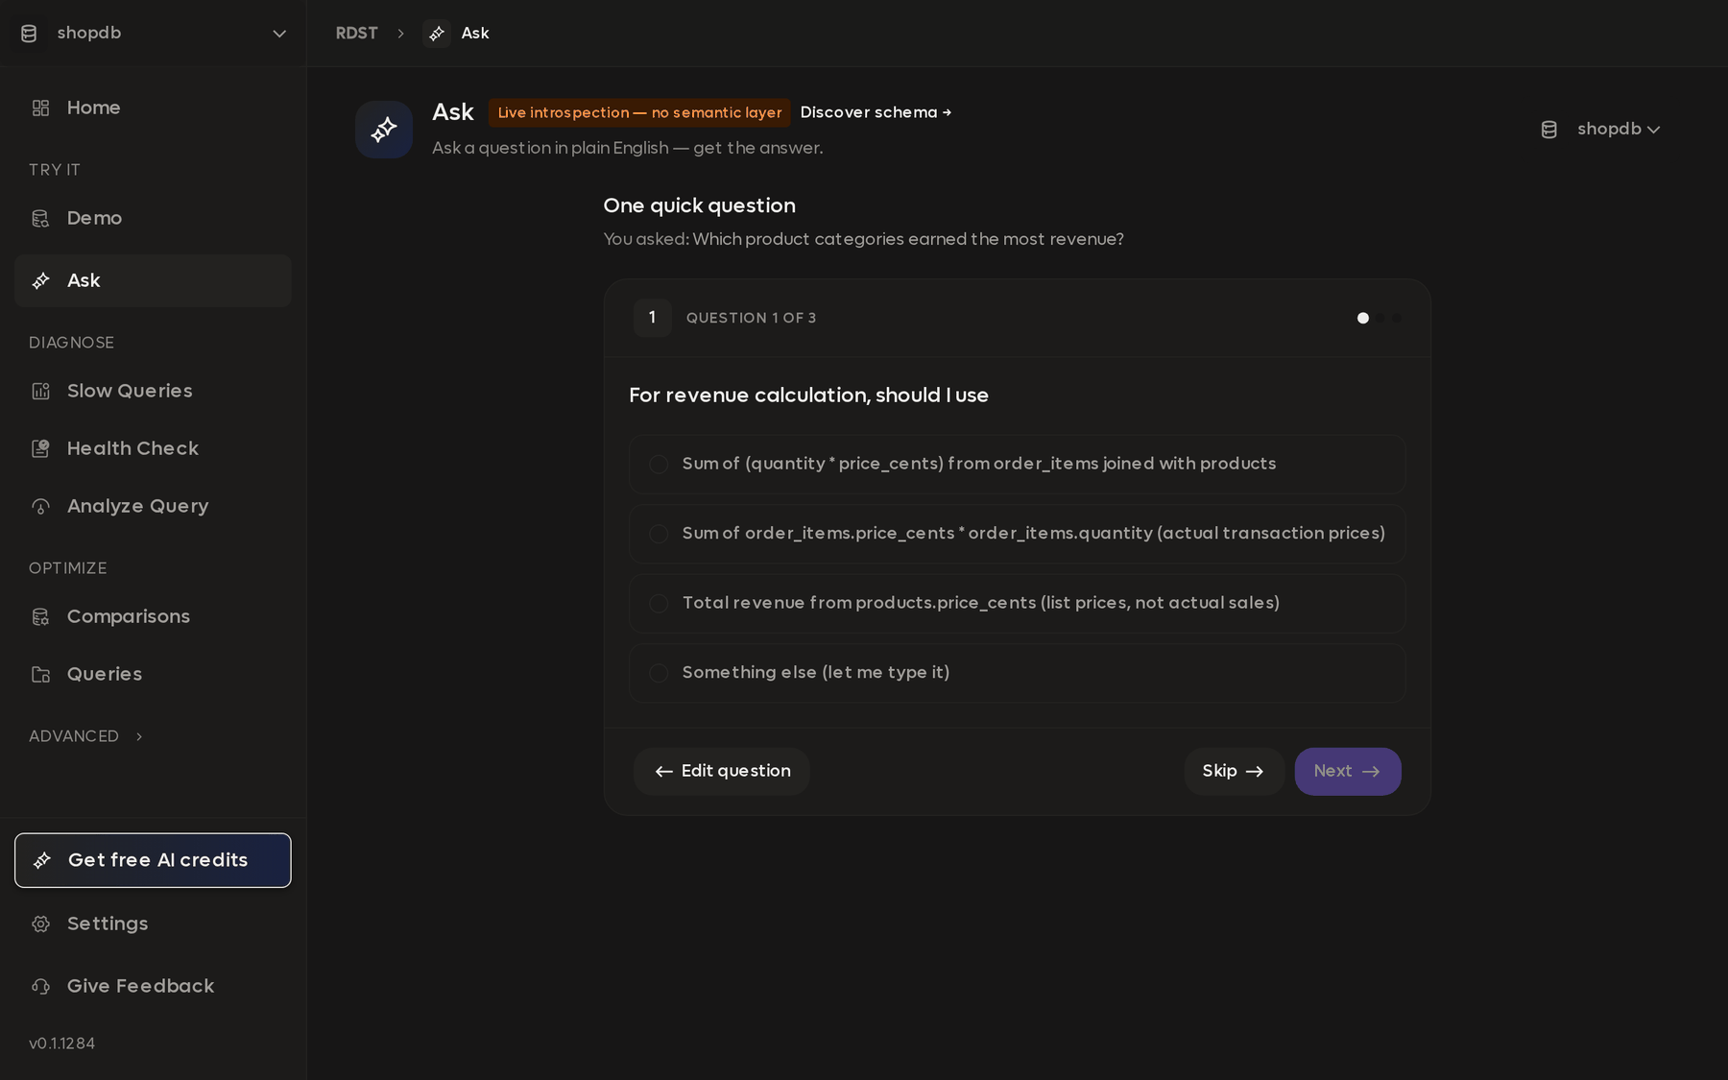Expand the ADVANCED sidebar section

point(85,736)
